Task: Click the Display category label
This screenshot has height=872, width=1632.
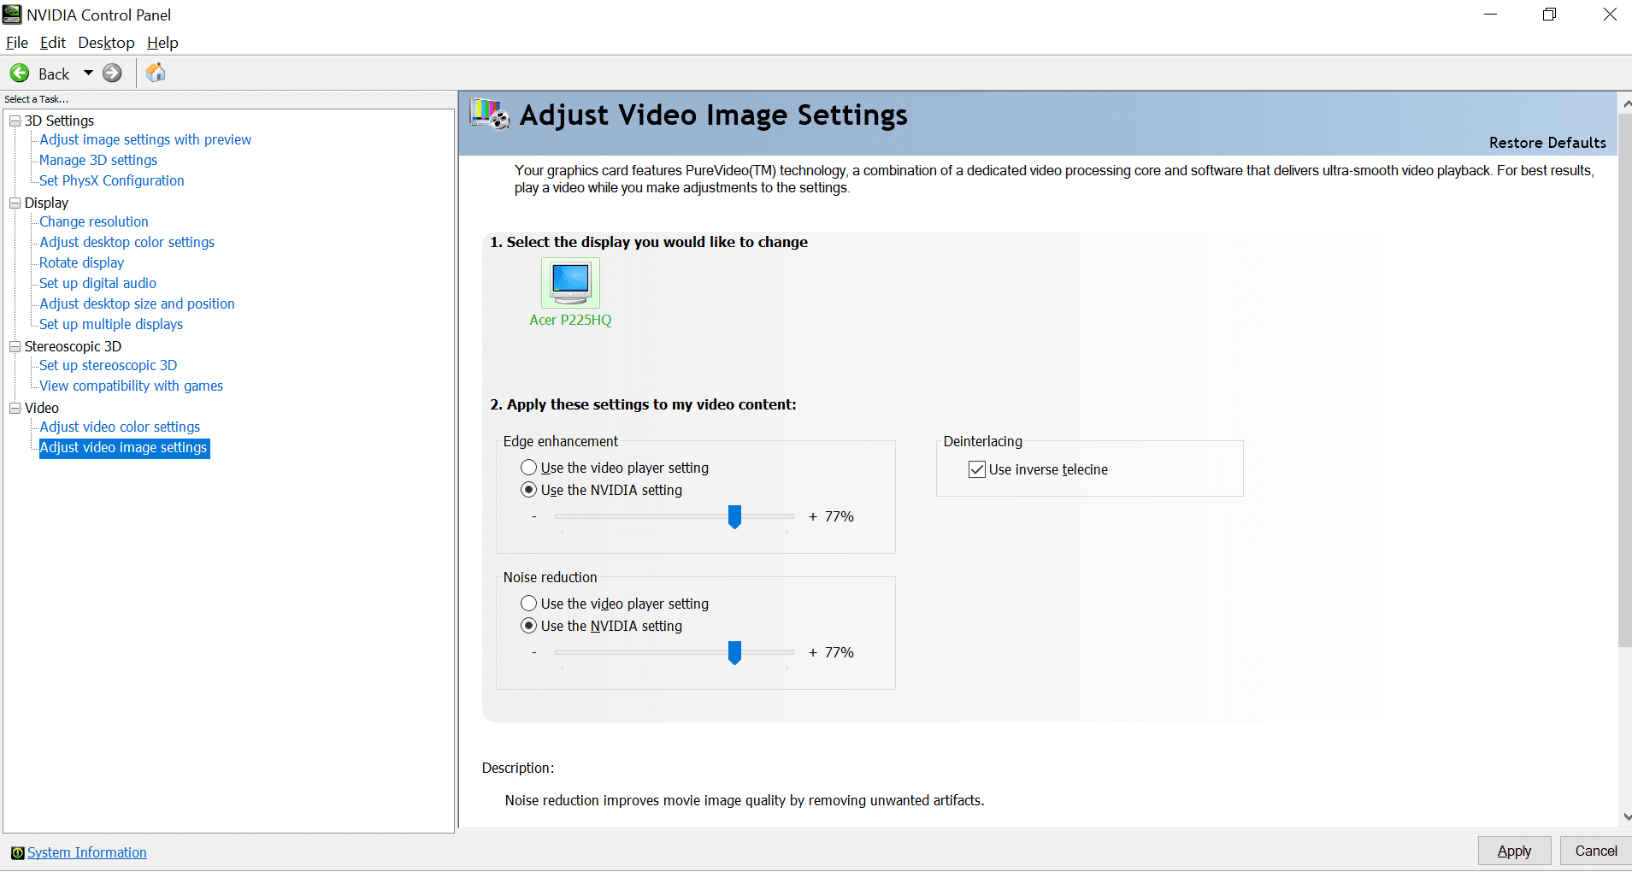Action: 46,203
